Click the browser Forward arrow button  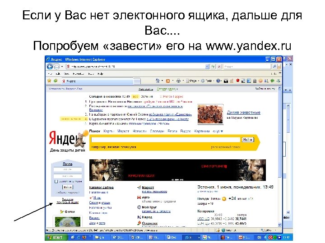[x=56, y=67]
